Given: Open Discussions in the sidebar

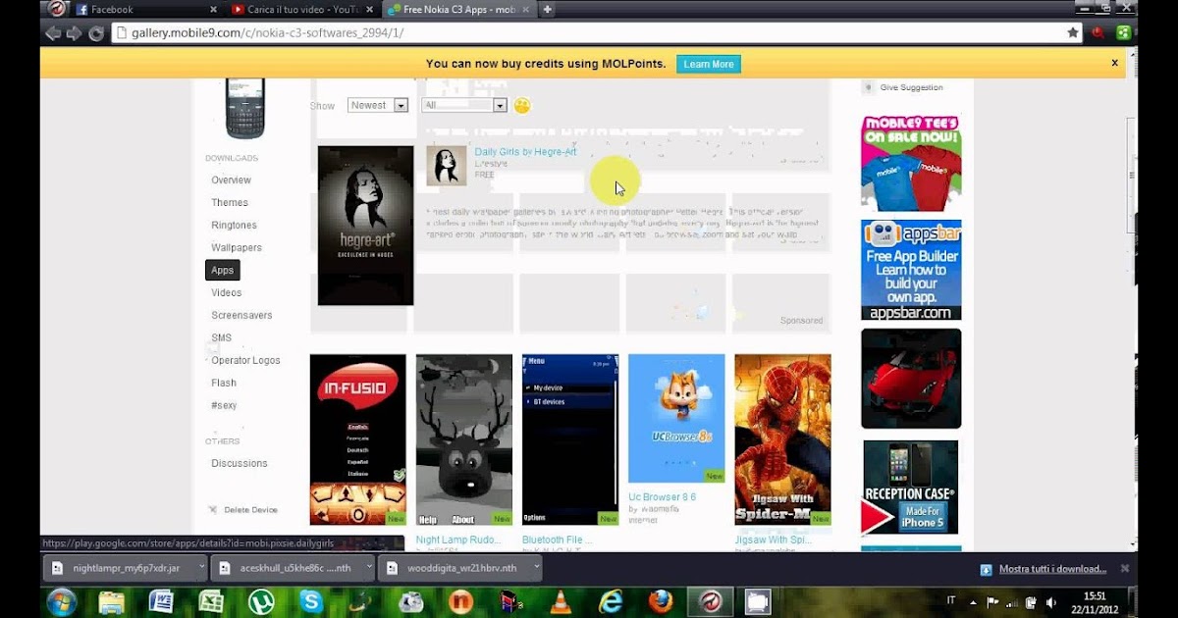Looking at the screenshot, I should pyautogui.click(x=239, y=464).
